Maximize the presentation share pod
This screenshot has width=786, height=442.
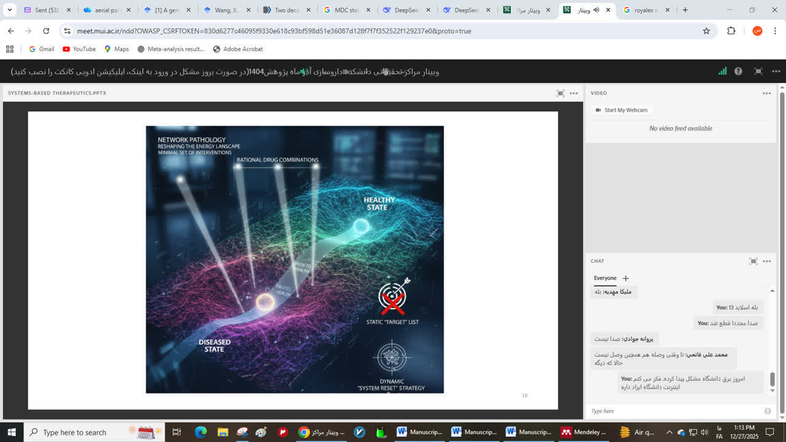click(x=560, y=93)
